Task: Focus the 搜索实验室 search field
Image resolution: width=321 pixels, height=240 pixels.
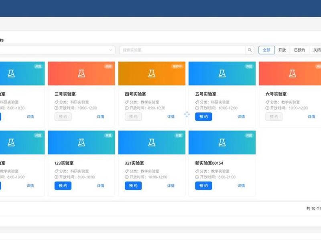Action: point(183,50)
